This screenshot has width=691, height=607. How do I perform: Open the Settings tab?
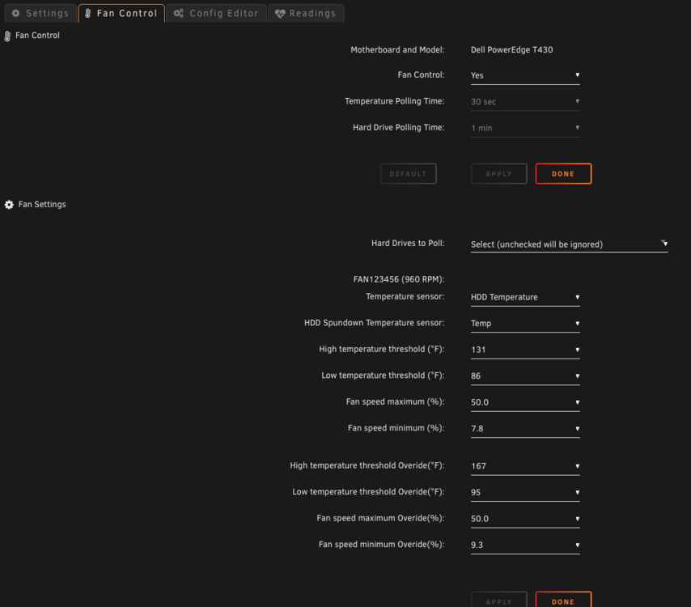click(x=40, y=13)
